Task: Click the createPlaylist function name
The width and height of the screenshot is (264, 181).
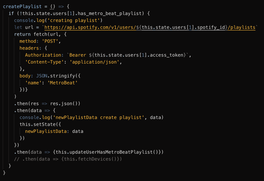Action: (22, 7)
